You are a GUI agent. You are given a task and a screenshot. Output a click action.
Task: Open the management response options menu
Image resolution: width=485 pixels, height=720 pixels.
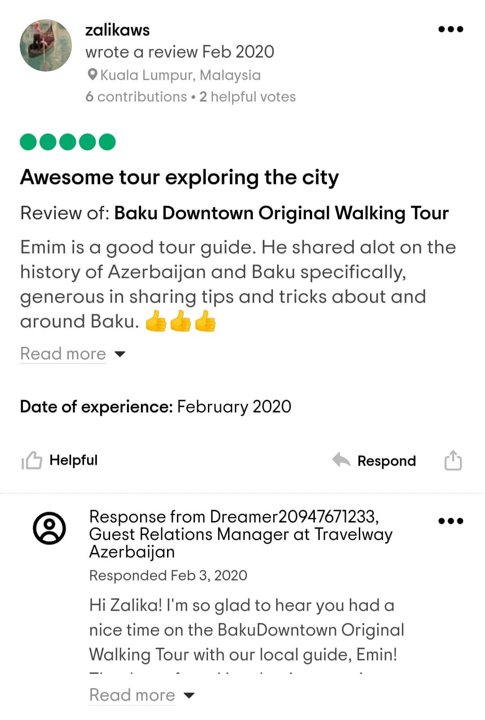pyautogui.click(x=450, y=521)
